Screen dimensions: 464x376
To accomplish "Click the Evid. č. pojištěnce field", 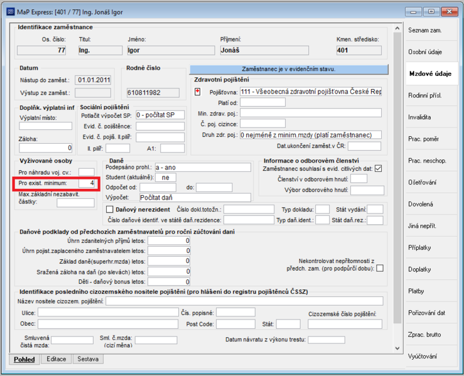I will (160, 126).
